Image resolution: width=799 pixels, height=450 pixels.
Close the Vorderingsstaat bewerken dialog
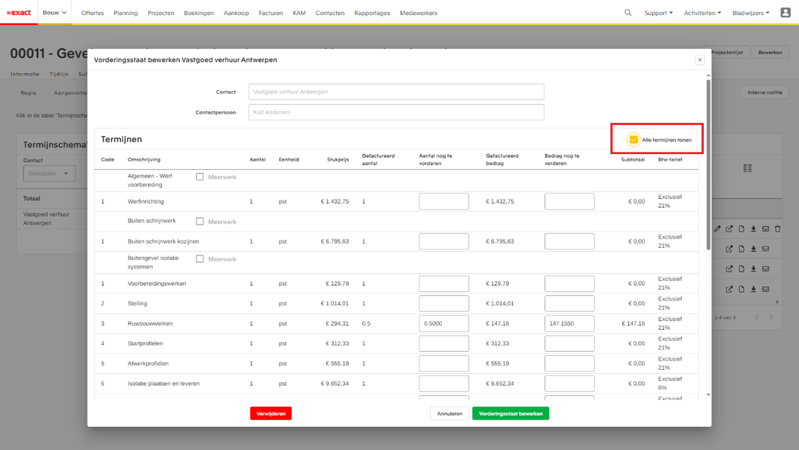(x=700, y=60)
